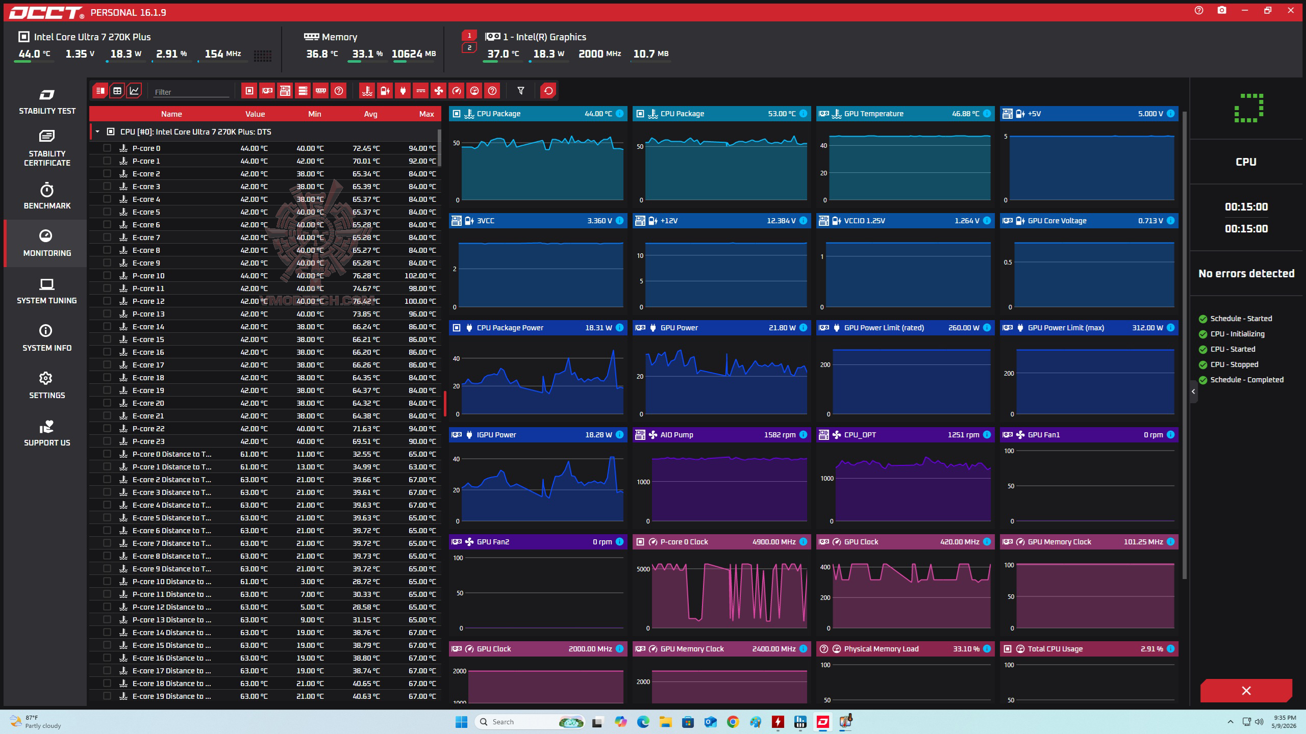Check the E-core 18 sensor checkbox
1306x734 pixels.
[x=107, y=378]
